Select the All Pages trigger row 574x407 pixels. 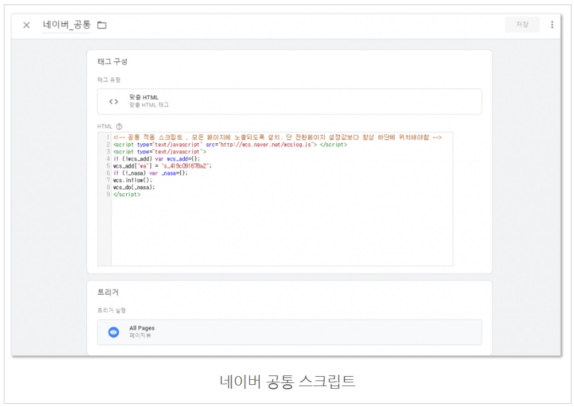click(289, 333)
